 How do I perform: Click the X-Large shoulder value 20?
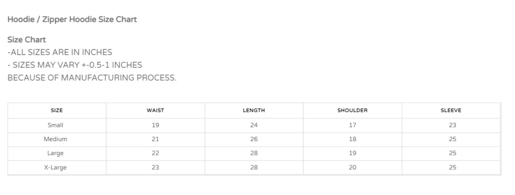click(x=353, y=167)
